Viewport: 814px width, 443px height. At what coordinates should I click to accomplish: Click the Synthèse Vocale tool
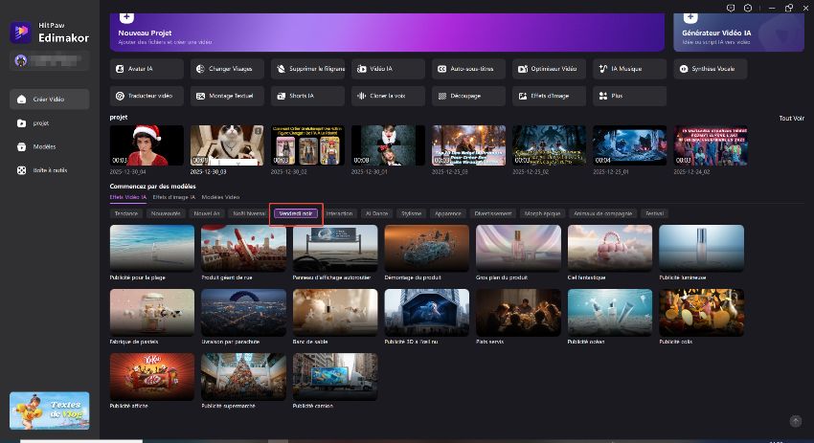(x=711, y=69)
